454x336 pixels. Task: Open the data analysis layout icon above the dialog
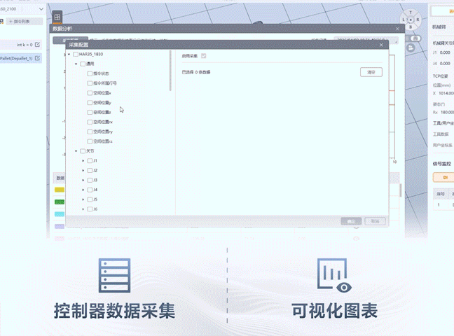tap(57, 17)
